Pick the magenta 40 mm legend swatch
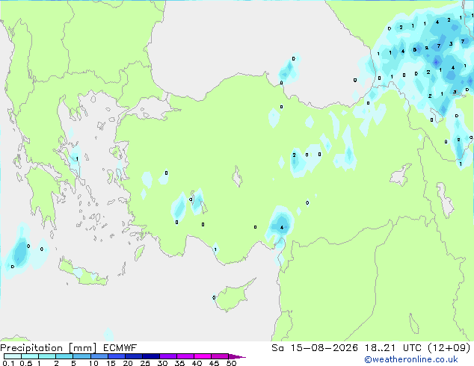 pyautogui.click(x=203, y=356)
